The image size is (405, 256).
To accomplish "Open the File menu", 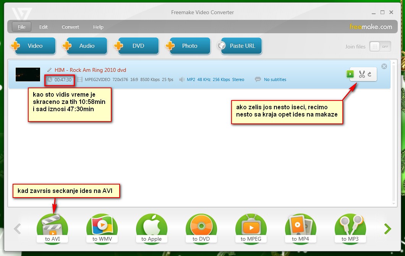I will [22, 27].
